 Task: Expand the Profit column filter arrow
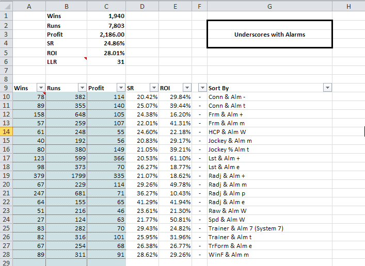tap(120, 88)
